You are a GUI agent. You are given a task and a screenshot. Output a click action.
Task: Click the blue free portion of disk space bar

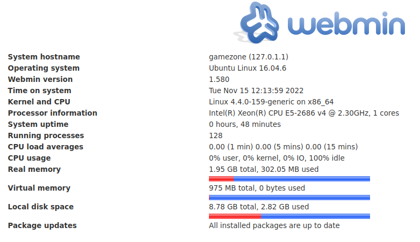coord(315,216)
